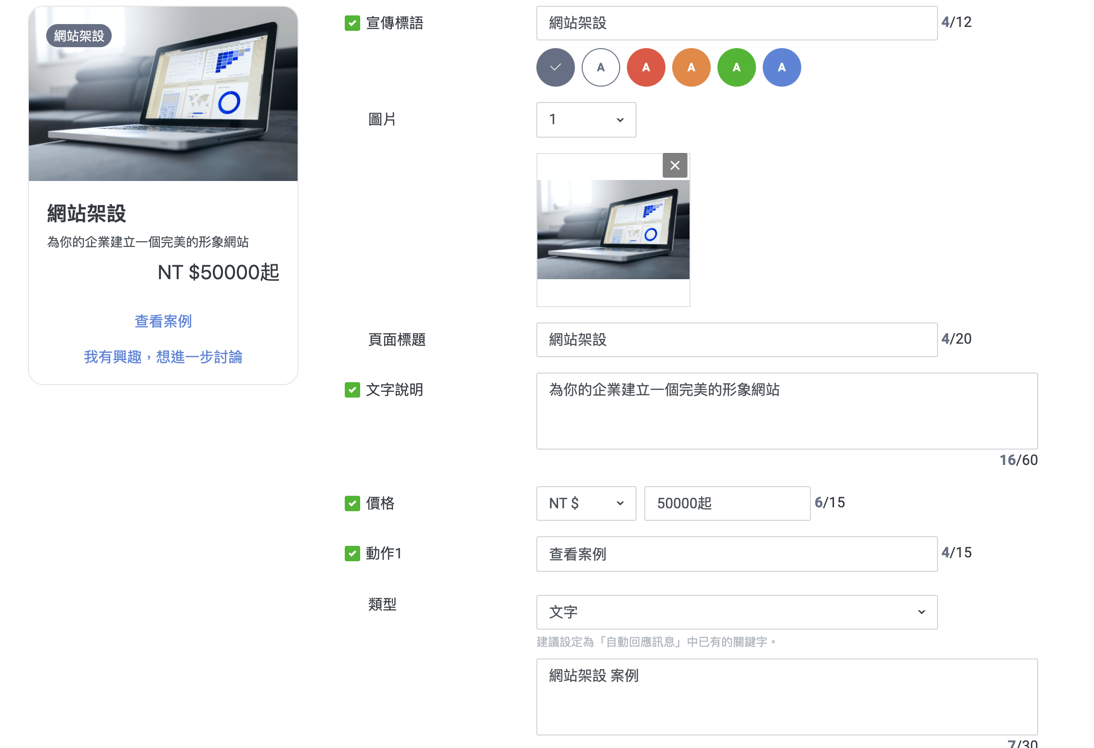The image size is (1094, 748).
Task: Expand the 類型 dropdown showing 文字
Action: (737, 612)
